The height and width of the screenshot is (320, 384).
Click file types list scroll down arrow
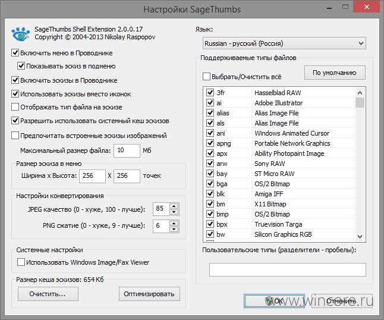coord(360,237)
